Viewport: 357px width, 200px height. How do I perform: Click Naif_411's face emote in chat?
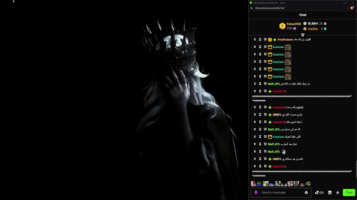pyautogui.click(x=284, y=152)
